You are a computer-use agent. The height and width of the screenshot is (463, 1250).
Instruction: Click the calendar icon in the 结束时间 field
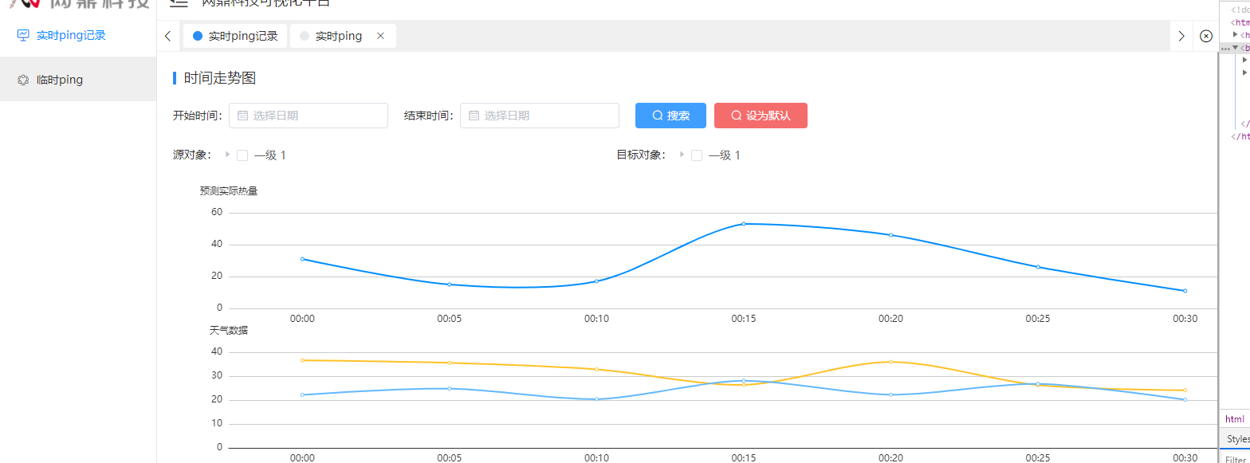click(474, 116)
